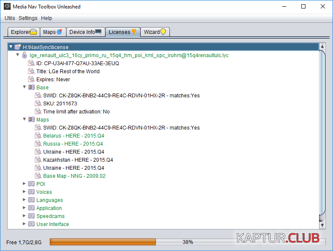Viewport: 333px width, 251px height.
Task: Click the User Interface section icon
Action: point(31,224)
